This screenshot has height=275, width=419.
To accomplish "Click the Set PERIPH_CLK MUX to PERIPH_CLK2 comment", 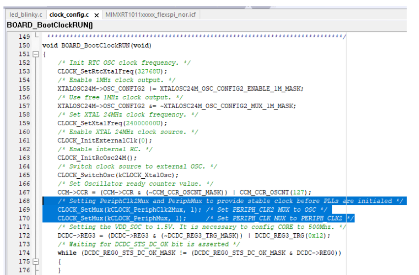I will point(280,219).
